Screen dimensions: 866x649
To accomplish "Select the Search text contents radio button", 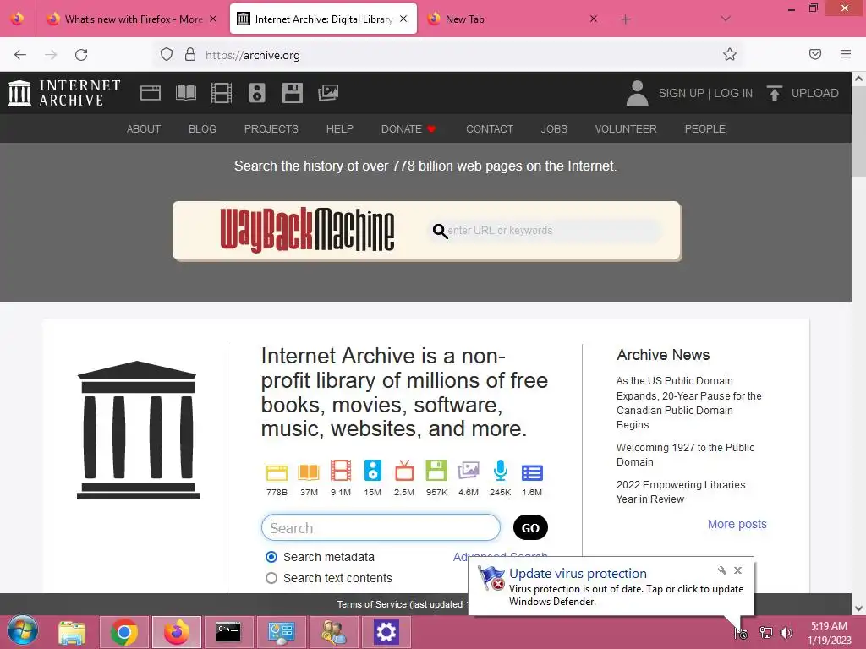I will click(271, 578).
